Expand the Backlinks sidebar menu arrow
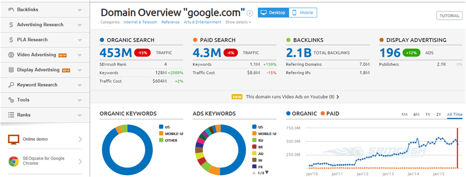 pyautogui.click(x=79, y=10)
